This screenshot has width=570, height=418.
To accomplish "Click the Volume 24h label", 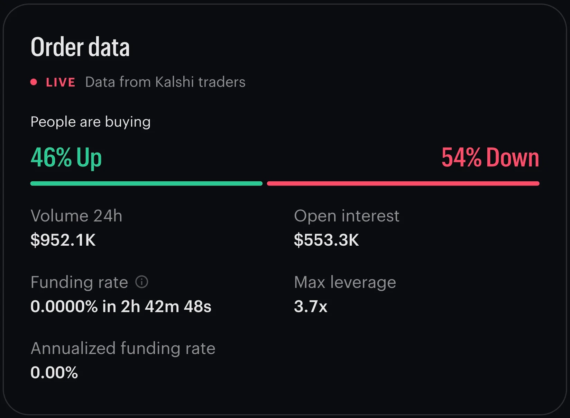I will click(76, 216).
